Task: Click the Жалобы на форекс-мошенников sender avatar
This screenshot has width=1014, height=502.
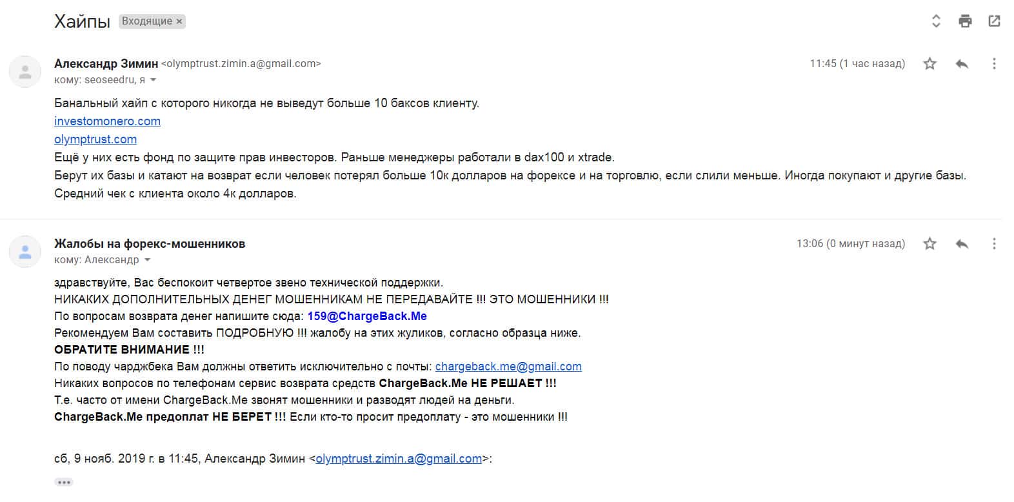Action: click(25, 252)
